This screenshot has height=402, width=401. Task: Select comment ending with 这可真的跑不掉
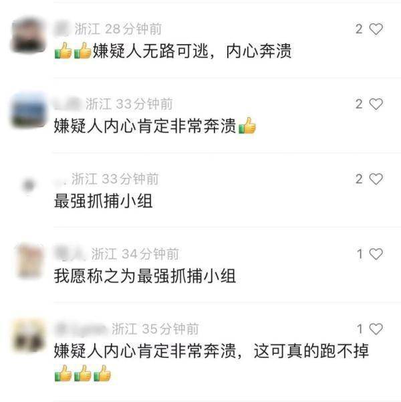point(211,351)
